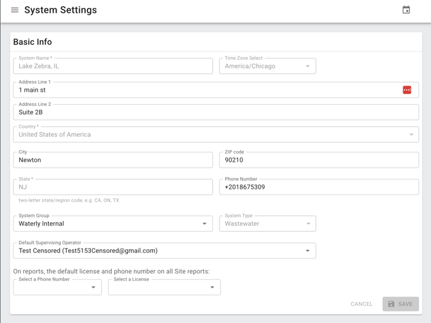Open Default Supervising Operator dropdown
The height and width of the screenshot is (323, 431).
click(164, 251)
